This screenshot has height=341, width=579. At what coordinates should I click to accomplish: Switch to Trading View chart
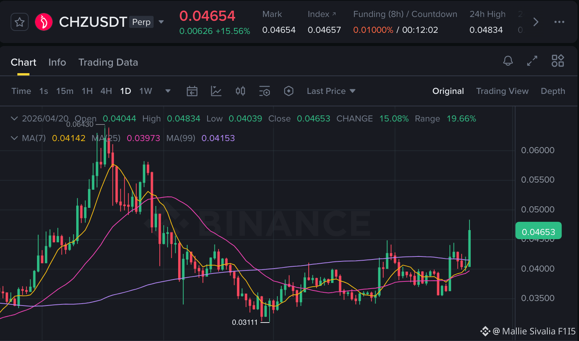click(x=502, y=91)
